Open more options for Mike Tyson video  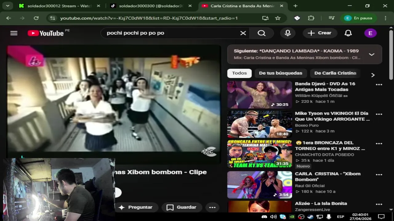(x=379, y=114)
